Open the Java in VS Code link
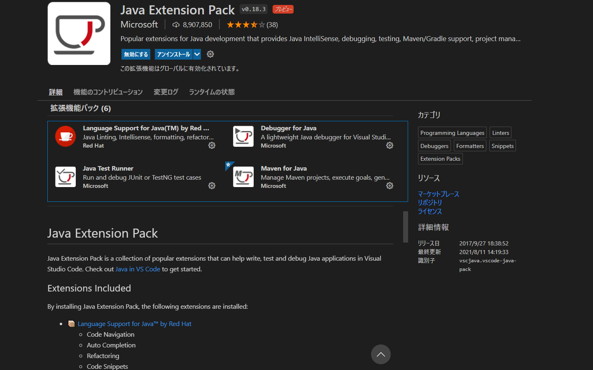593x370 pixels. [x=138, y=269]
